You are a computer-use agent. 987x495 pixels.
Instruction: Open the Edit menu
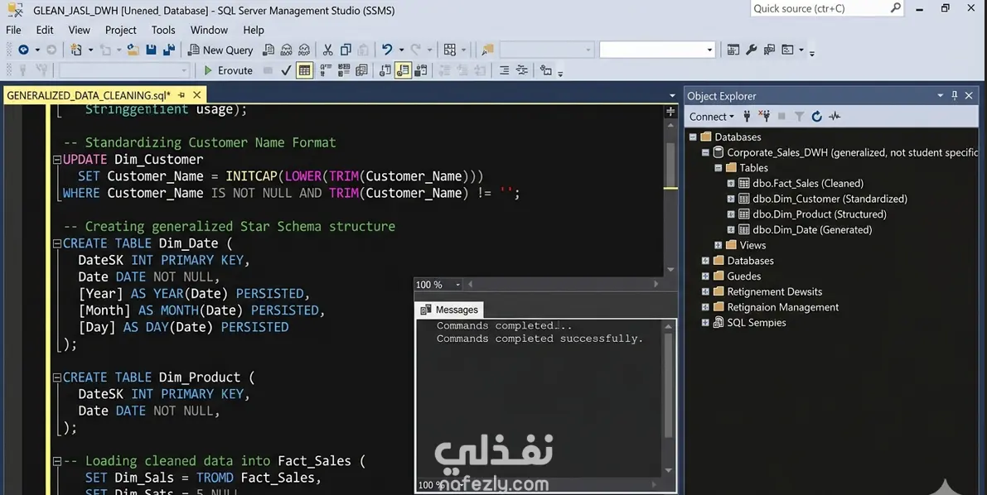(x=45, y=30)
